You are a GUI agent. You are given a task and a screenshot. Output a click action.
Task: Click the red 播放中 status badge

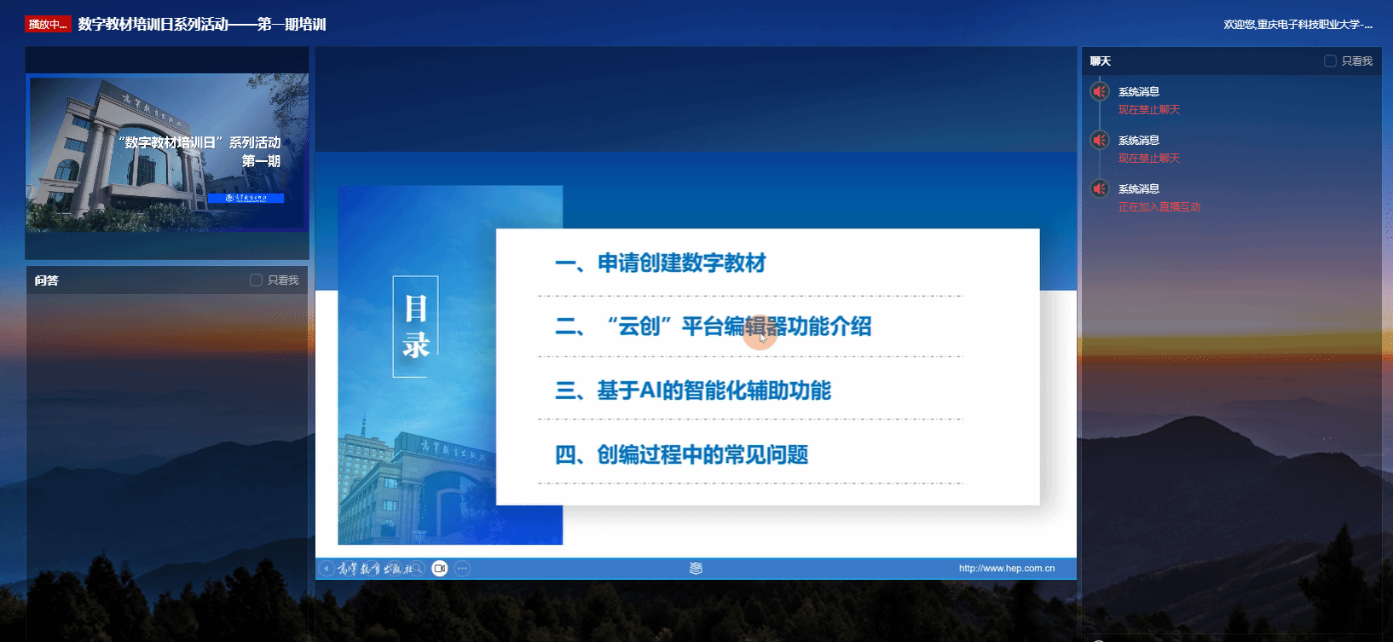click(48, 25)
